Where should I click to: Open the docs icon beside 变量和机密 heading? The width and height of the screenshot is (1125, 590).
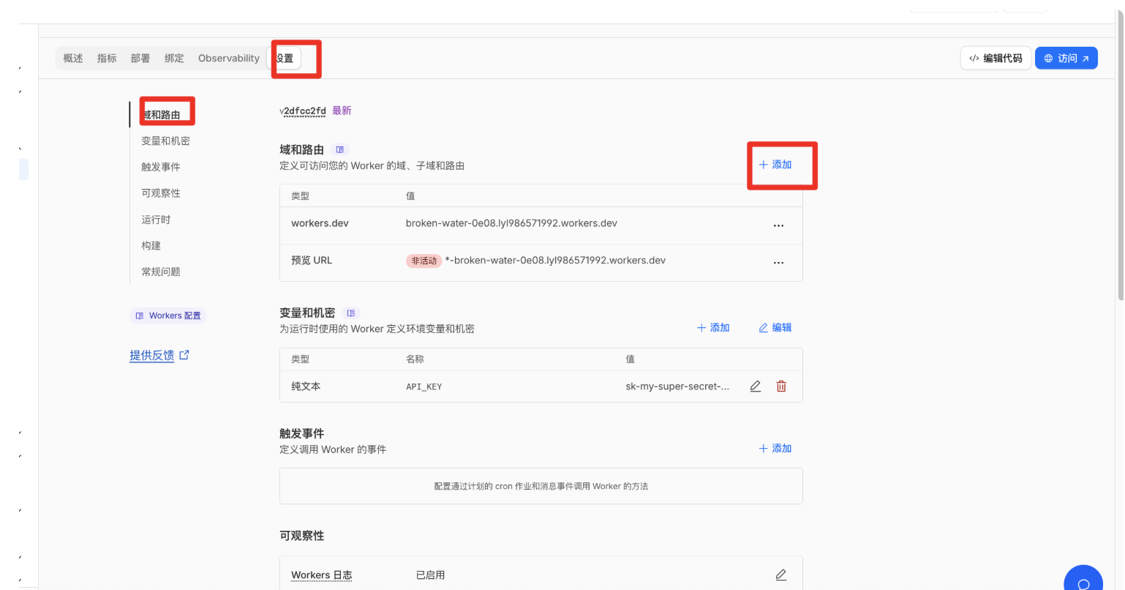(351, 313)
